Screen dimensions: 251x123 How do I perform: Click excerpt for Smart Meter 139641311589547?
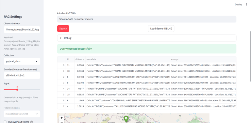point(203,89)
